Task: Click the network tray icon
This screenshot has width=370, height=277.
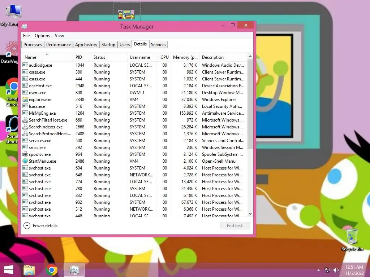Action: point(327,270)
